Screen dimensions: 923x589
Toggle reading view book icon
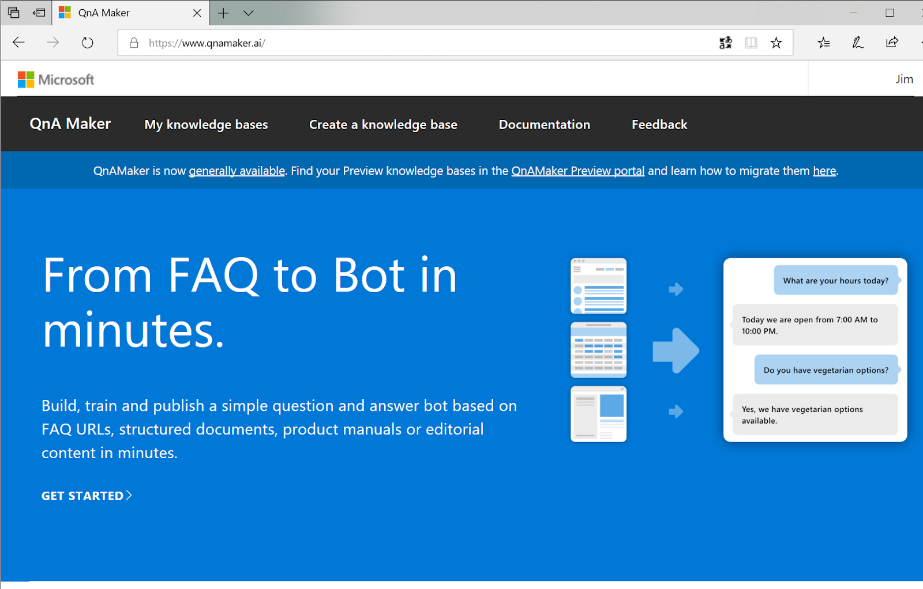coord(751,43)
